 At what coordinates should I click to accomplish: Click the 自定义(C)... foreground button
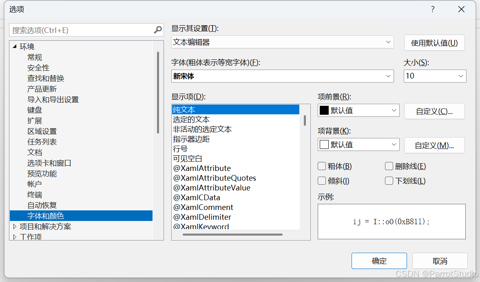pyautogui.click(x=434, y=111)
